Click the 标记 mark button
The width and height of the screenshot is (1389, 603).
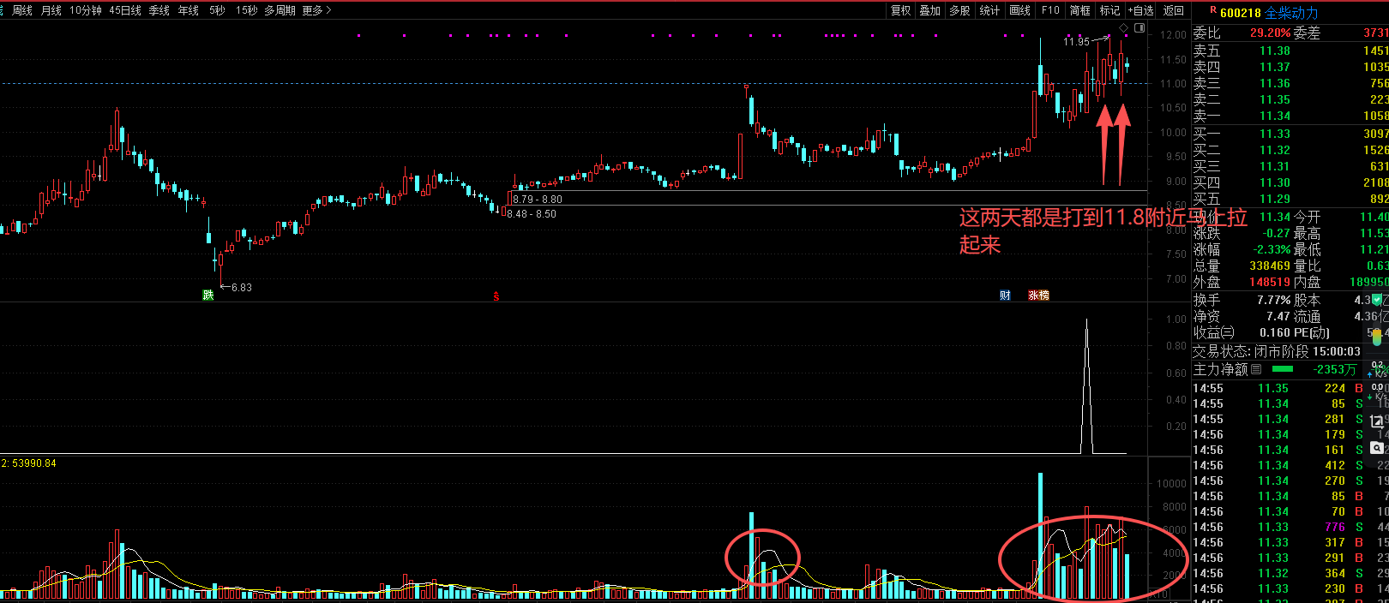[1109, 10]
